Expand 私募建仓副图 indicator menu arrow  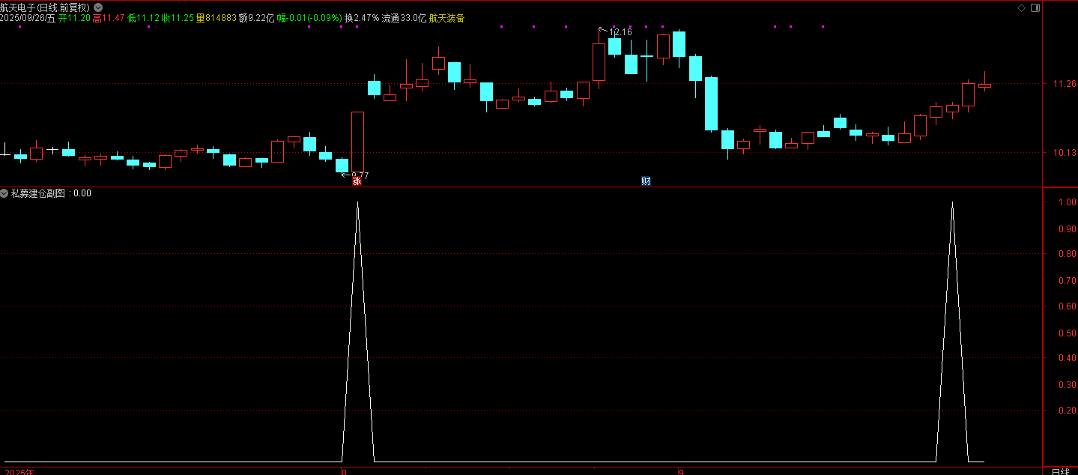point(4,193)
